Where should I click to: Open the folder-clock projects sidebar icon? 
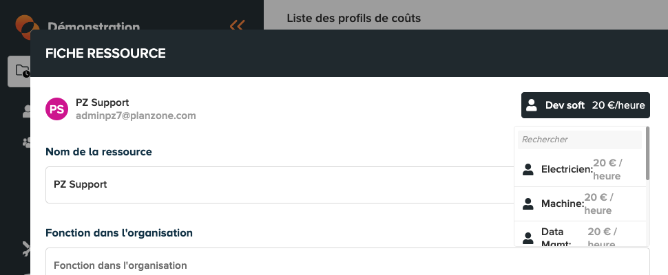point(19,71)
